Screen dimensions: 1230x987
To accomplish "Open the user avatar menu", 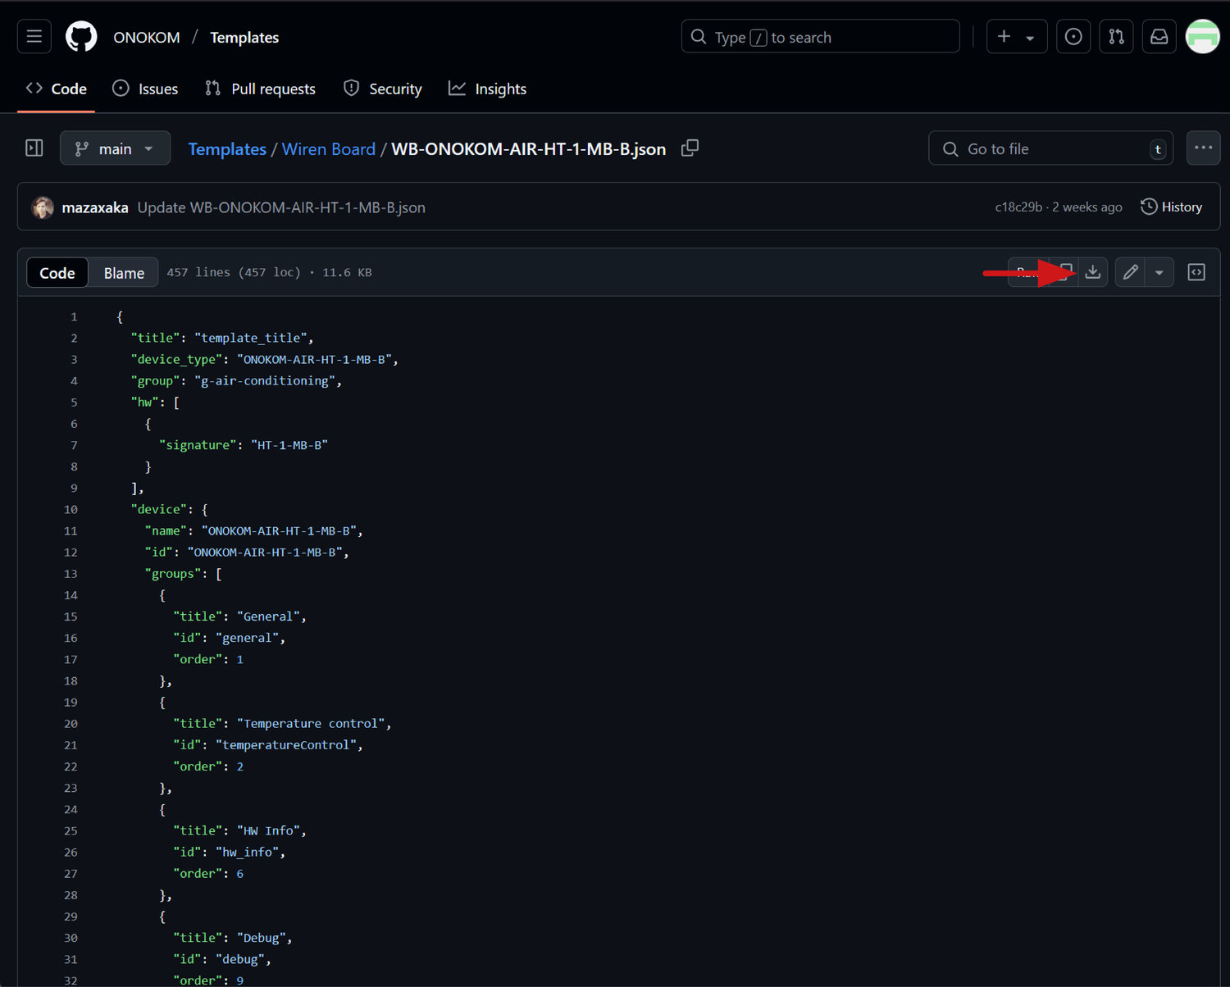I will point(1203,37).
